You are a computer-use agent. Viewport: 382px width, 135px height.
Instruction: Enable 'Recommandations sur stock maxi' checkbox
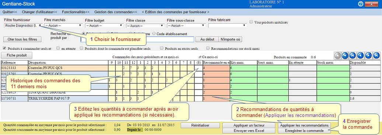coord(208,48)
